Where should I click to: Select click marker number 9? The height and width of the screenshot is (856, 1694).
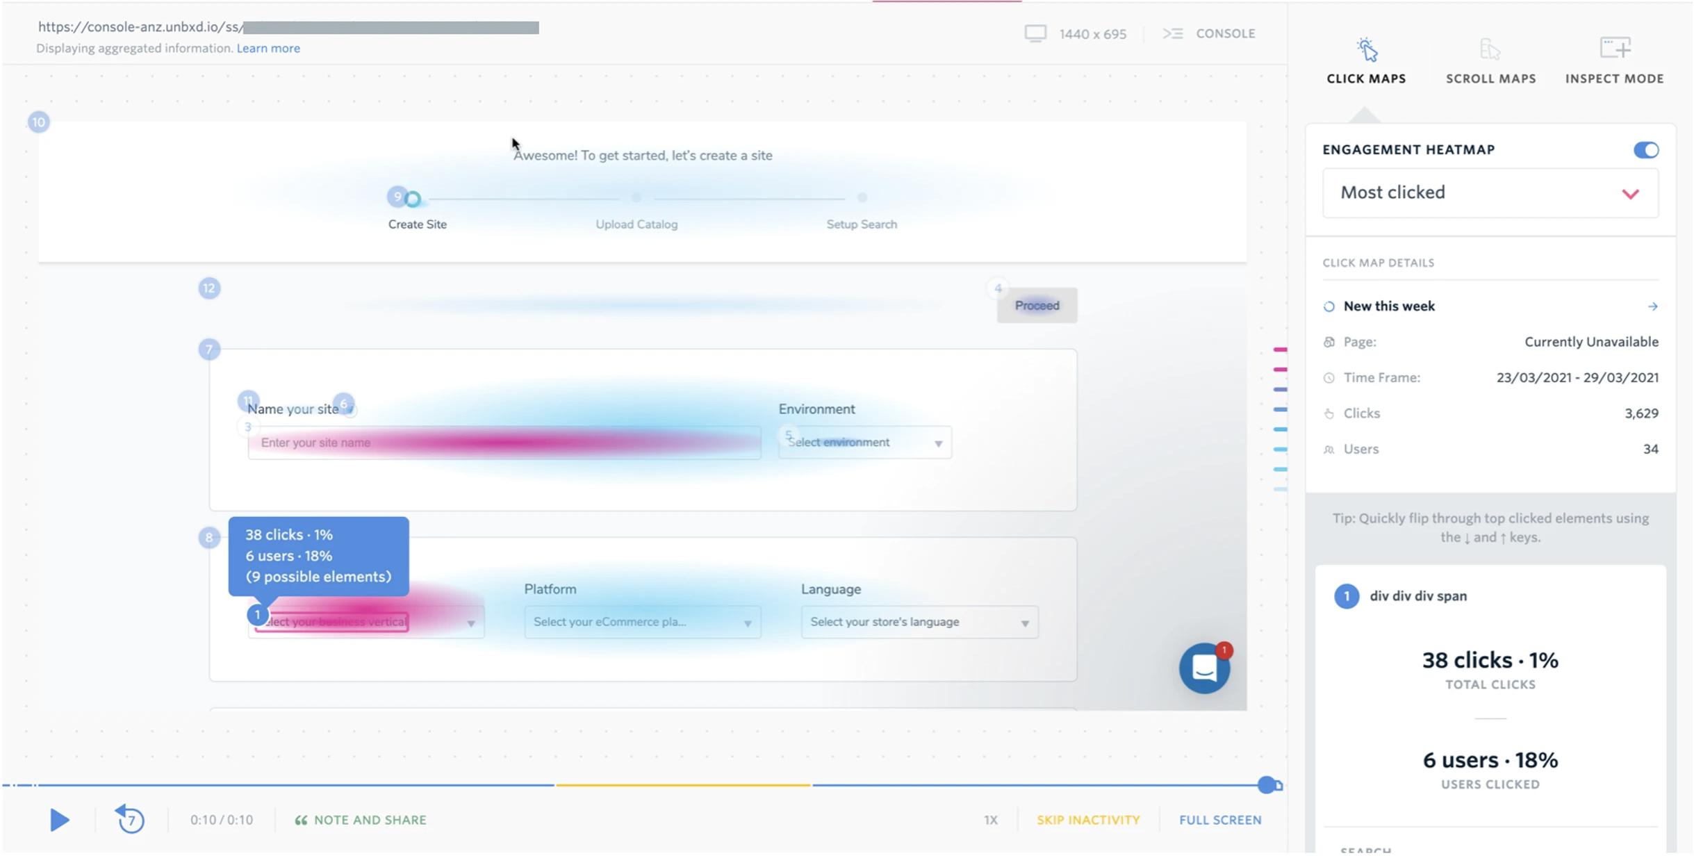pyautogui.click(x=397, y=197)
